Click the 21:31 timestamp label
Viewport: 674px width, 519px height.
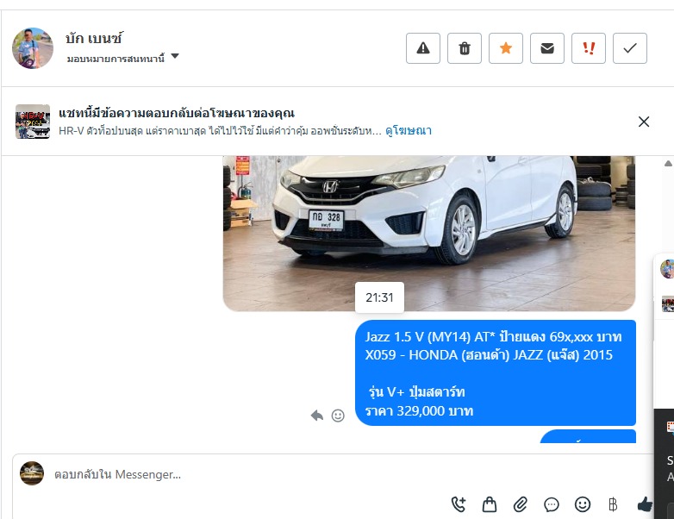(379, 297)
